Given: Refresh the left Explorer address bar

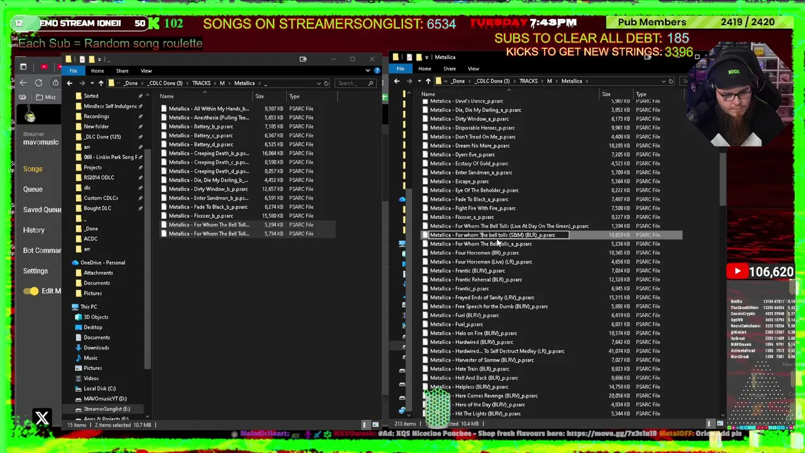Looking at the screenshot, I should (x=326, y=83).
